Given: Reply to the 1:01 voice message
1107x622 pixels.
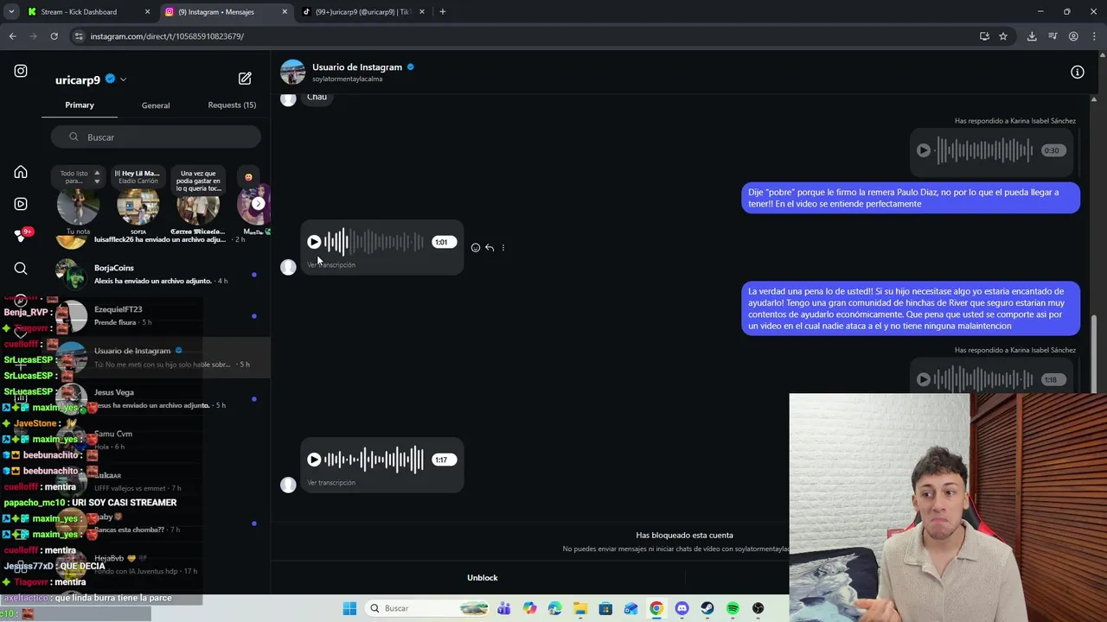Looking at the screenshot, I should 490,248.
